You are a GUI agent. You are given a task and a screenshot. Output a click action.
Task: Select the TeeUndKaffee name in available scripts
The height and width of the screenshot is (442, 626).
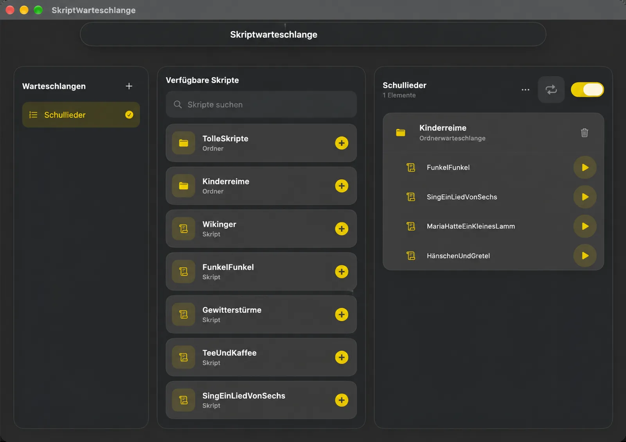pyautogui.click(x=229, y=353)
